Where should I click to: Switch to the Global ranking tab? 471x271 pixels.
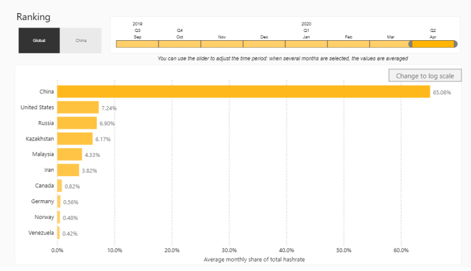tap(39, 41)
